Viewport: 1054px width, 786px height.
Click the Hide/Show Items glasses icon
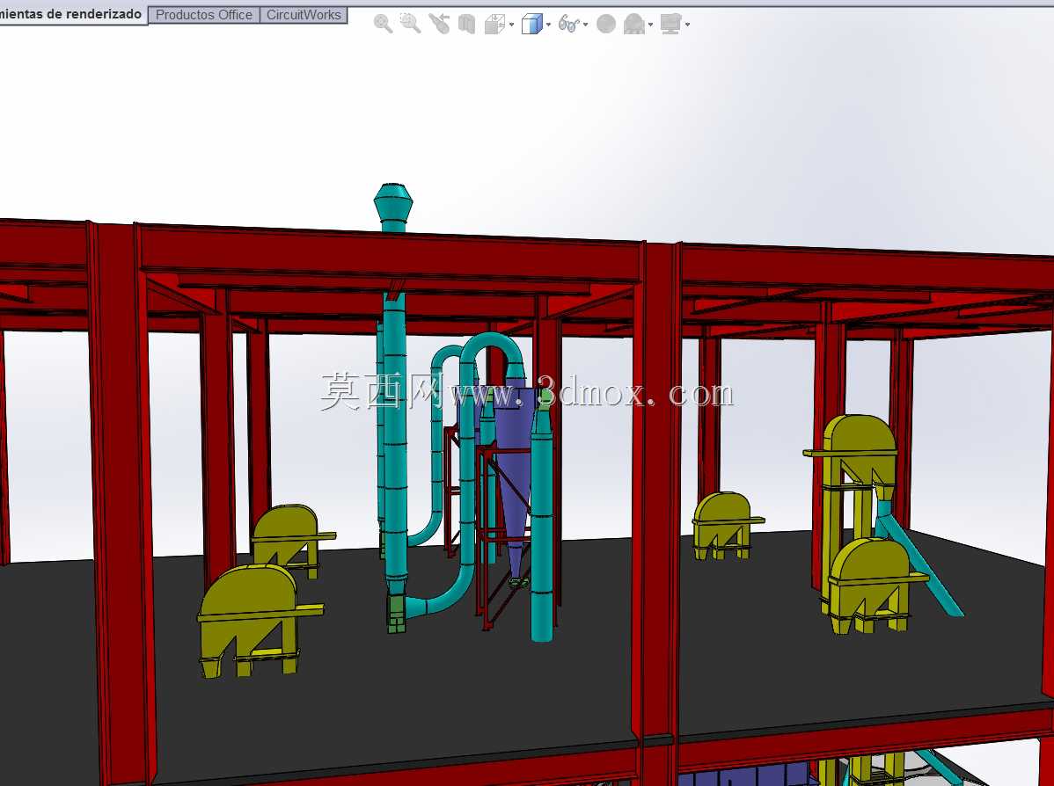[x=568, y=25]
